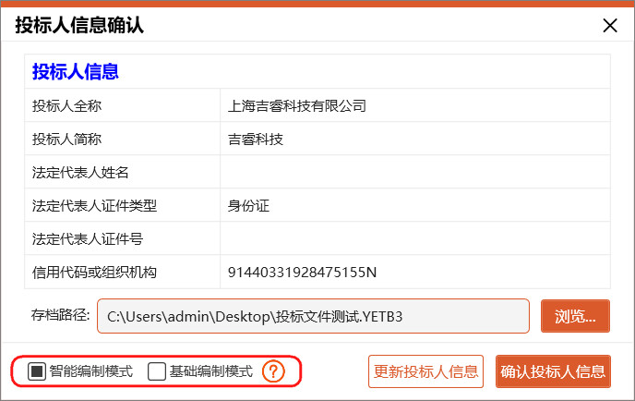The image size is (635, 401).
Task: Select the credit code 91440331928475155N
Action: [x=303, y=272]
